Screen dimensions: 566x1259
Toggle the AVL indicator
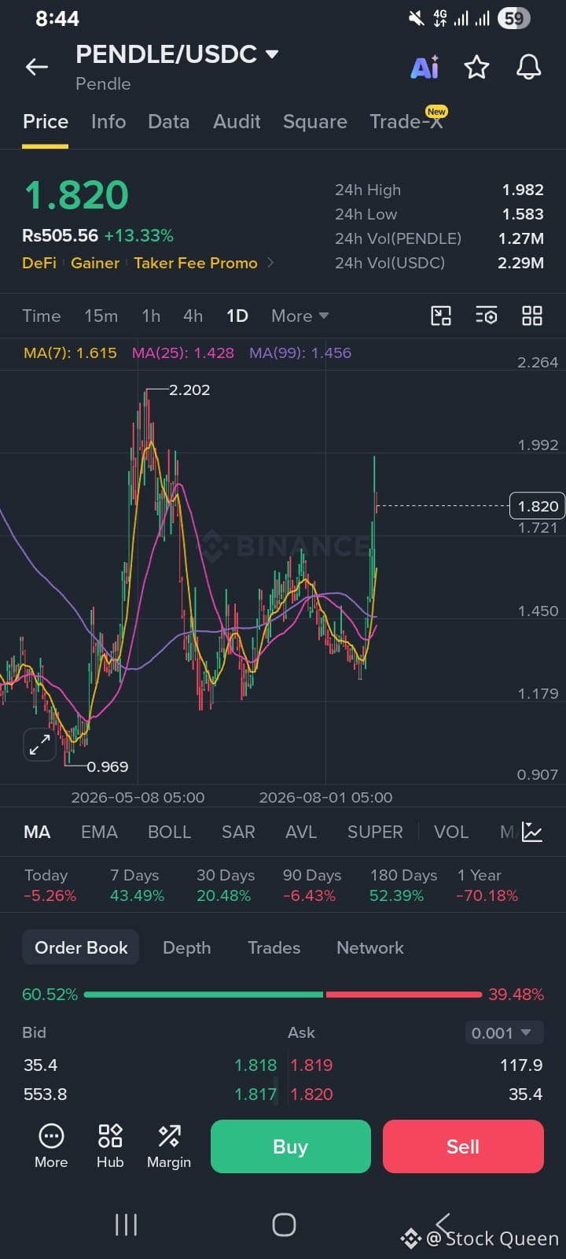[301, 832]
